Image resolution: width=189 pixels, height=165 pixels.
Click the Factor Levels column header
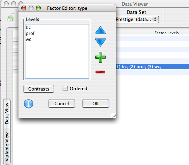point(166,33)
